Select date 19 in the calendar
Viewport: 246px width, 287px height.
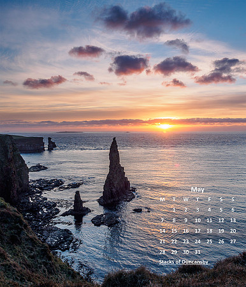pyautogui.click(x=221, y=231)
